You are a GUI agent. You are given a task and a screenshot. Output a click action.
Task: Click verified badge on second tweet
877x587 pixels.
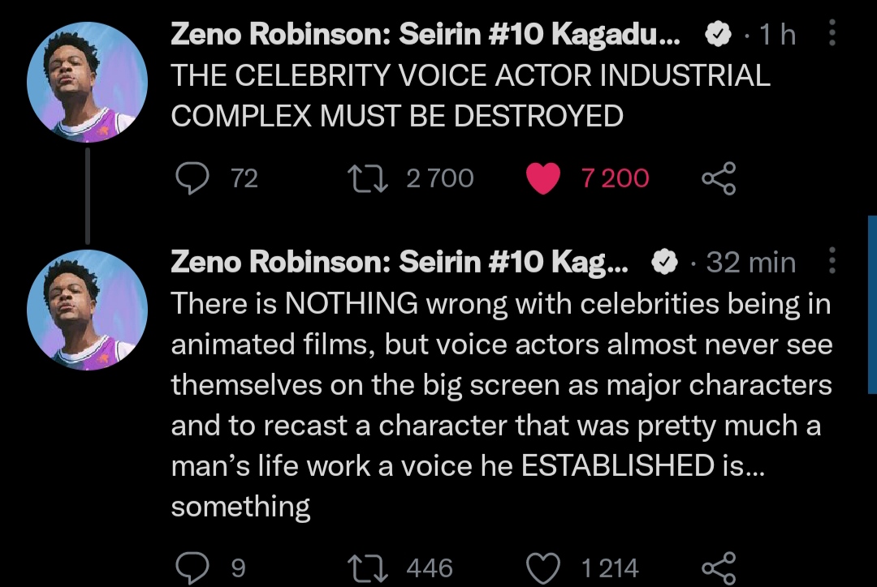pos(665,262)
